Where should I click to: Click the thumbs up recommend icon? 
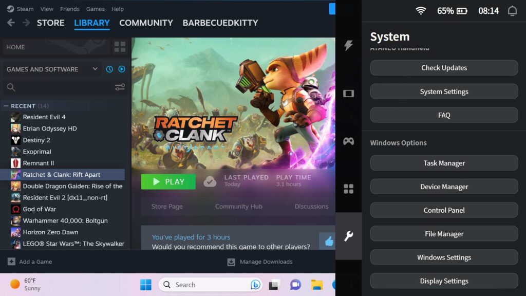[x=329, y=241]
